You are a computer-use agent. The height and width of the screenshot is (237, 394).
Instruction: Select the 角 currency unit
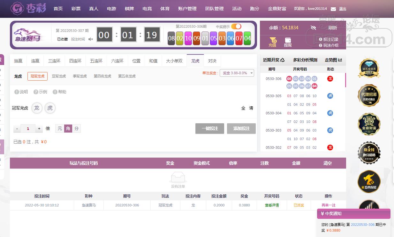click(x=68, y=128)
